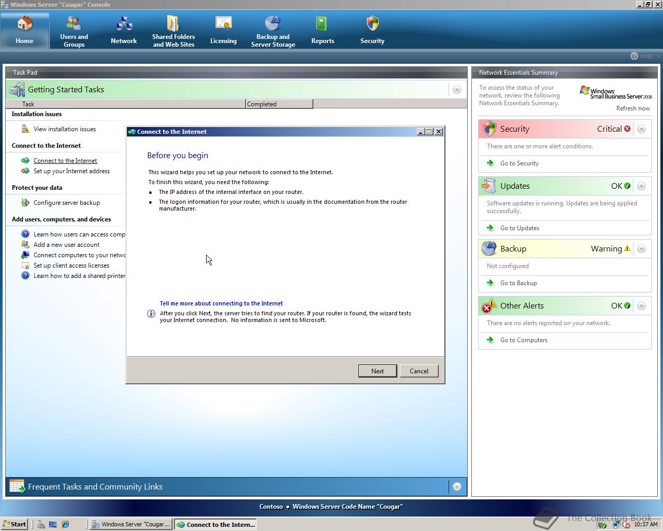The image size is (663, 531).
Task: Click the system tray clock
Action: pyautogui.click(x=646, y=524)
